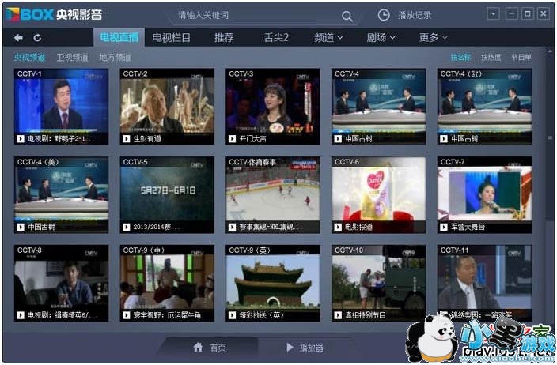Open CCTV-7 channel thumbnail

[x=484, y=195]
